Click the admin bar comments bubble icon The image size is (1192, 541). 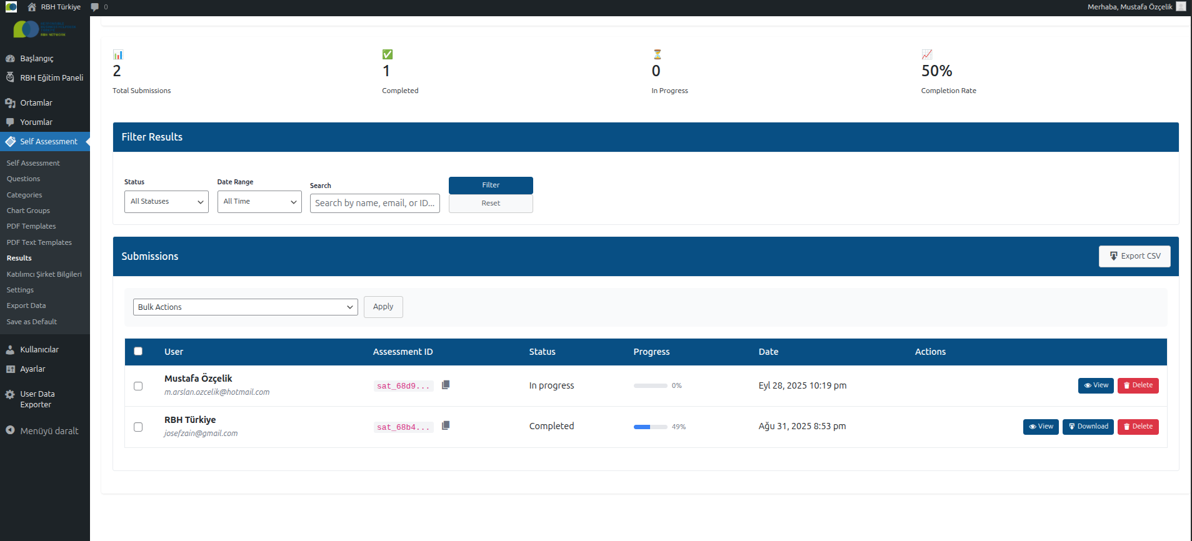(x=94, y=7)
